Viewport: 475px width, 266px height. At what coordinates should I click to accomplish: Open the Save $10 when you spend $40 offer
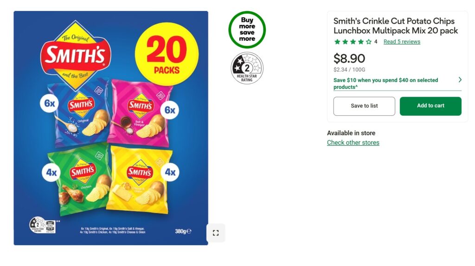click(385, 83)
